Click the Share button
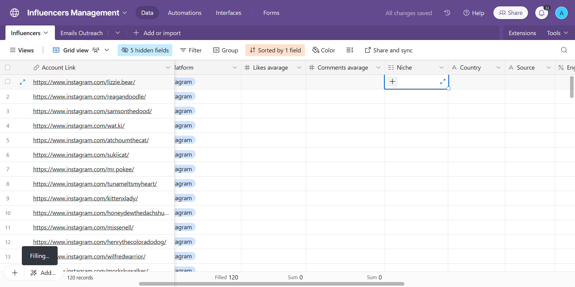The width and height of the screenshot is (575, 287). (x=511, y=13)
